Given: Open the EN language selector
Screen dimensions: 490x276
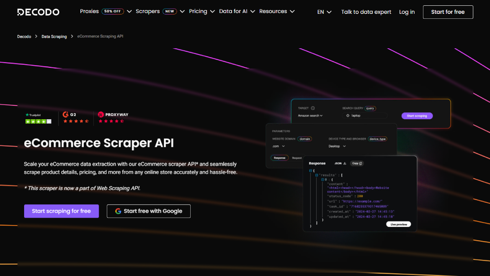Looking at the screenshot, I should [324, 12].
